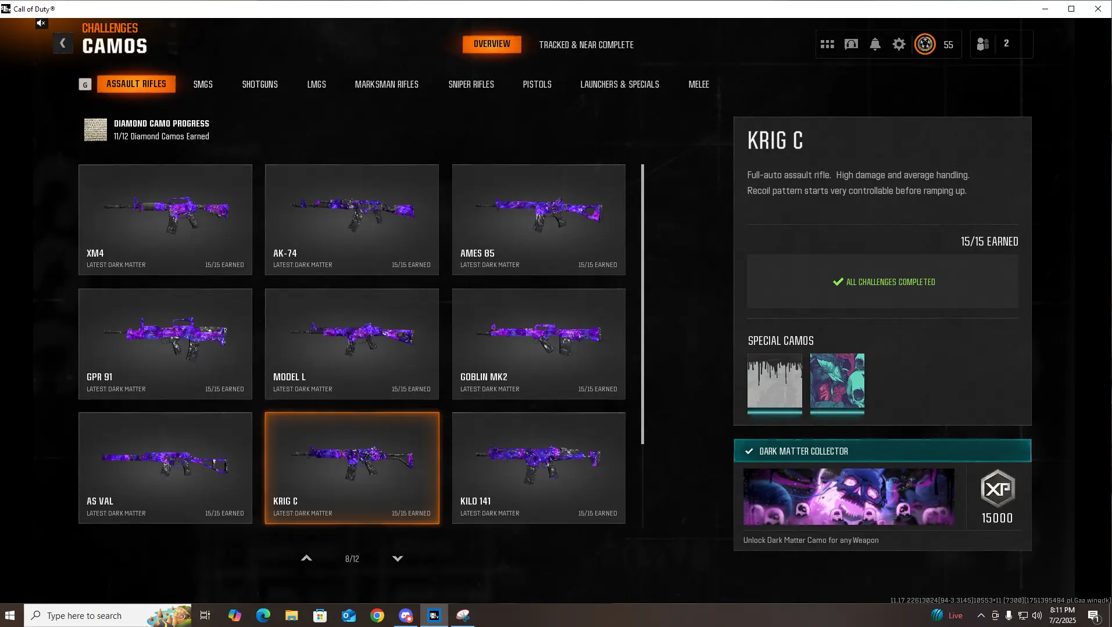The height and width of the screenshot is (627, 1112).
Task: Open the taskbar clock and date
Action: click(x=1063, y=615)
